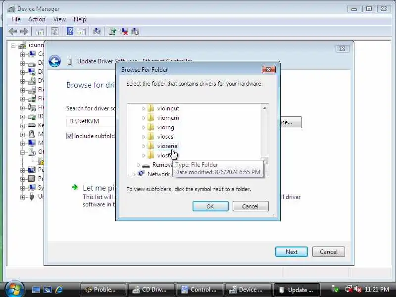Viewport: 396px width, 297px height.
Task: Click the Switch between windows quick launch icon
Action: click(48, 290)
